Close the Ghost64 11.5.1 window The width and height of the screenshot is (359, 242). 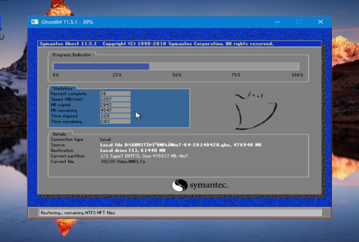[320, 22]
